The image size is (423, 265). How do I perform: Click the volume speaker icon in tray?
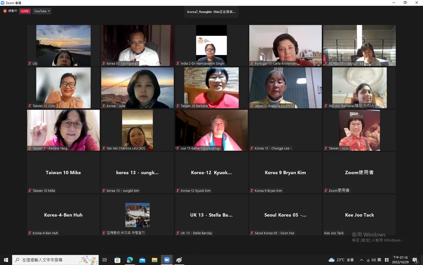(x=373, y=260)
